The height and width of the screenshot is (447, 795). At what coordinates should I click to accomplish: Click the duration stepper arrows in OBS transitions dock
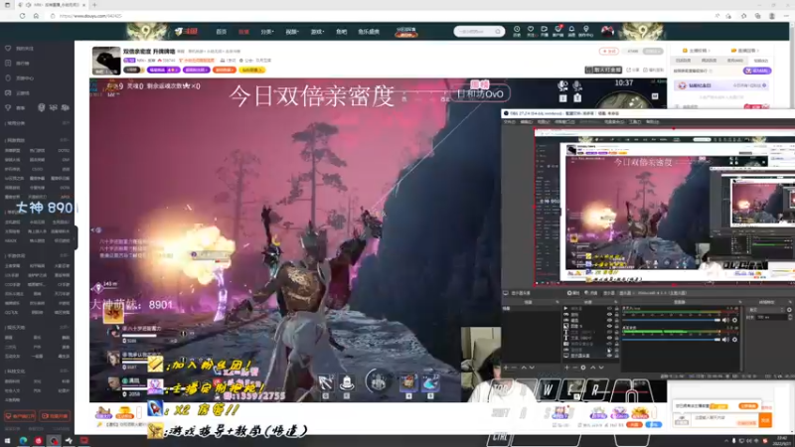(790, 317)
